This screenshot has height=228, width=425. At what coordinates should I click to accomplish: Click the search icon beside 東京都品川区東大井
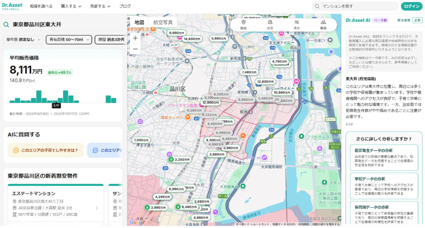[6, 25]
